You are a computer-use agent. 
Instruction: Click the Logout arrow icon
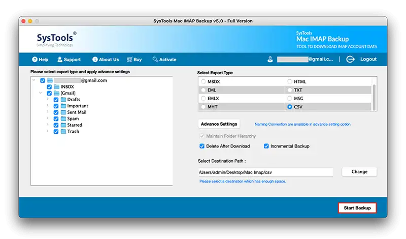(350, 59)
